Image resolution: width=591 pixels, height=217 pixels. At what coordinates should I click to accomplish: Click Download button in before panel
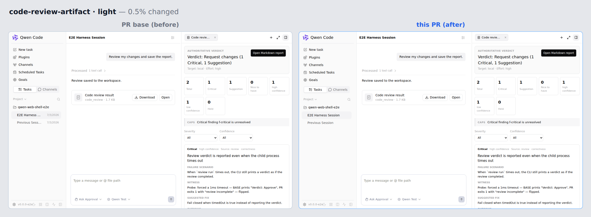(x=145, y=97)
